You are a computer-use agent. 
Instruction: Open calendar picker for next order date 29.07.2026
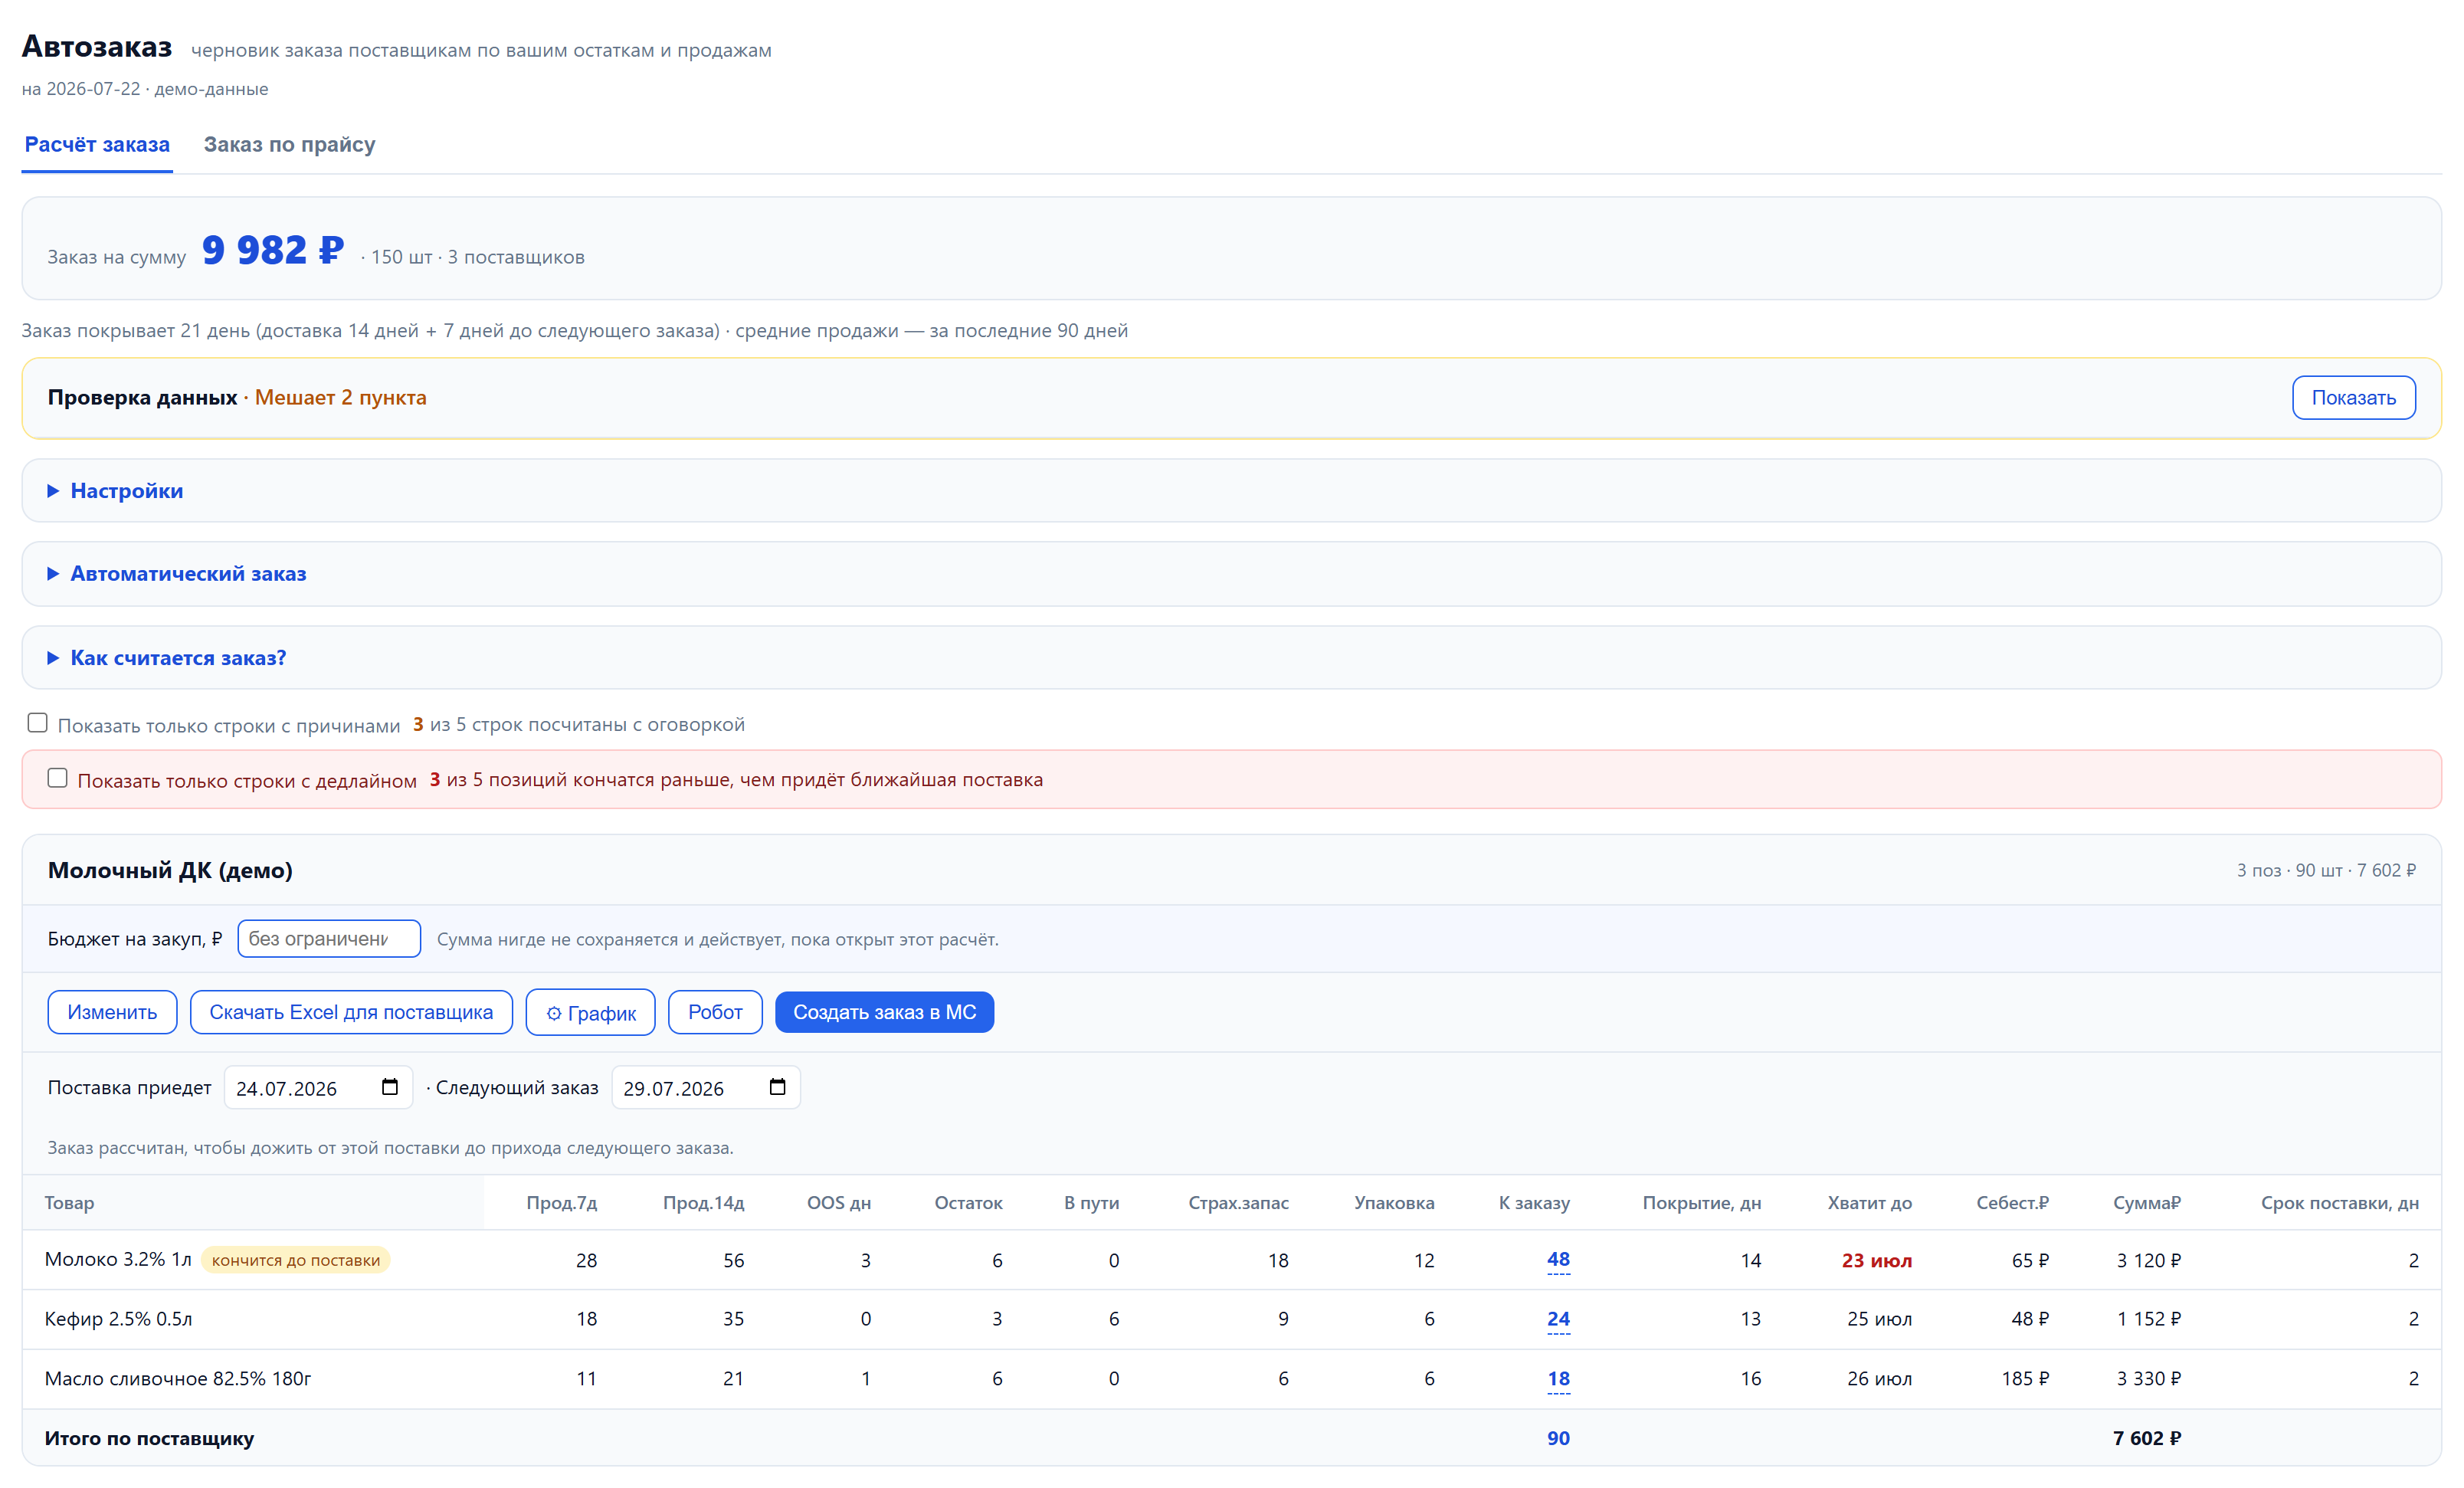(777, 1087)
